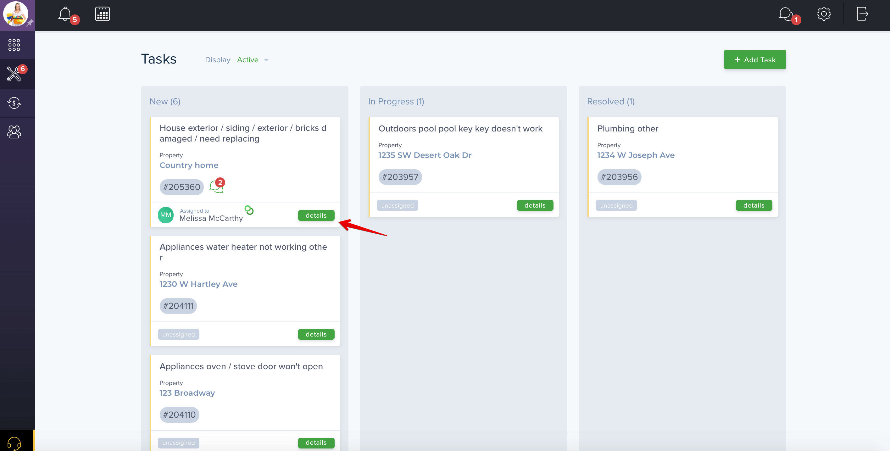Open the 1230 W Hartley Ave property link
Image resolution: width=890 pixels, height=451 pixels.
pos(198,284)
